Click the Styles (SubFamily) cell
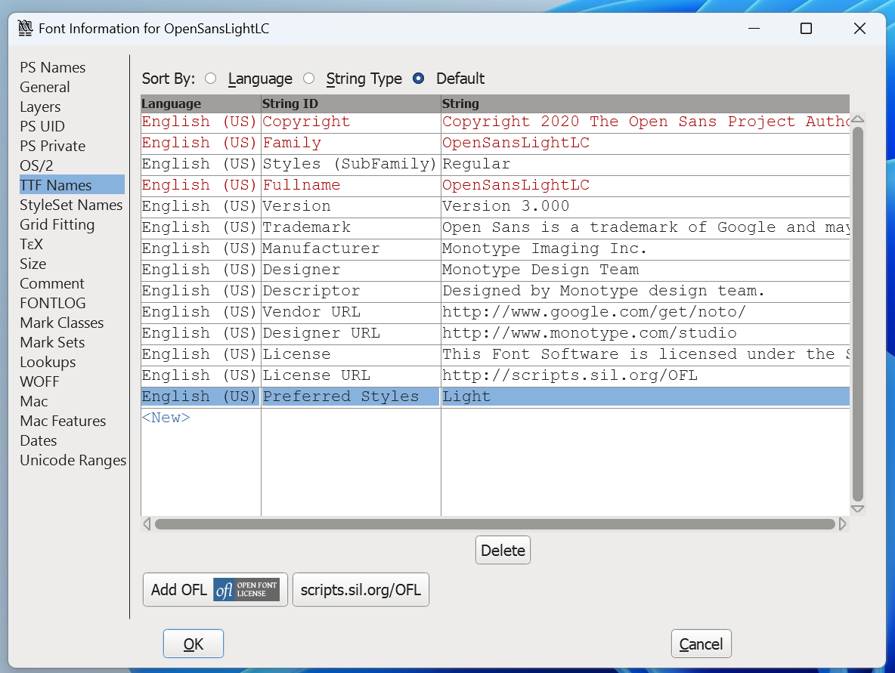Image resolution: width=895 pixels, height=673 pixels. (351, 164)
